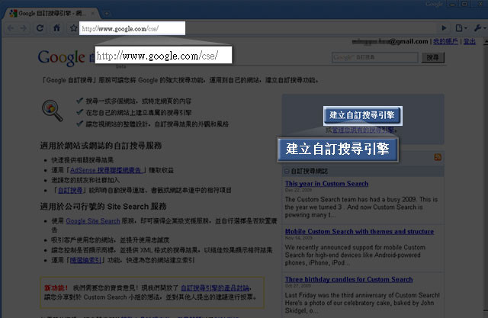Viewport: 488px width, 318px height.
Task: Go back with the browser back arrow
Action: tap(11, 28)
